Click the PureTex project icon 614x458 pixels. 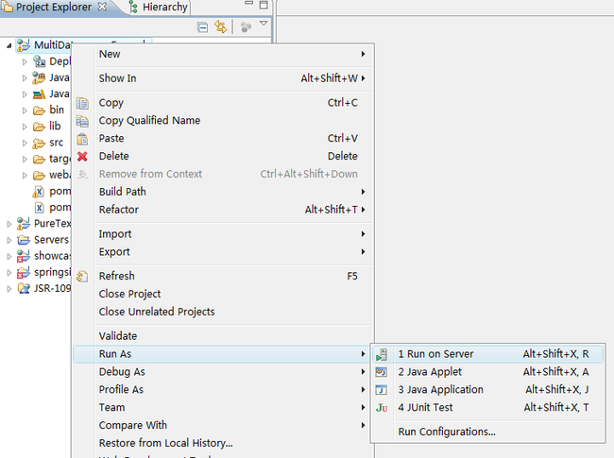[24, 224]
